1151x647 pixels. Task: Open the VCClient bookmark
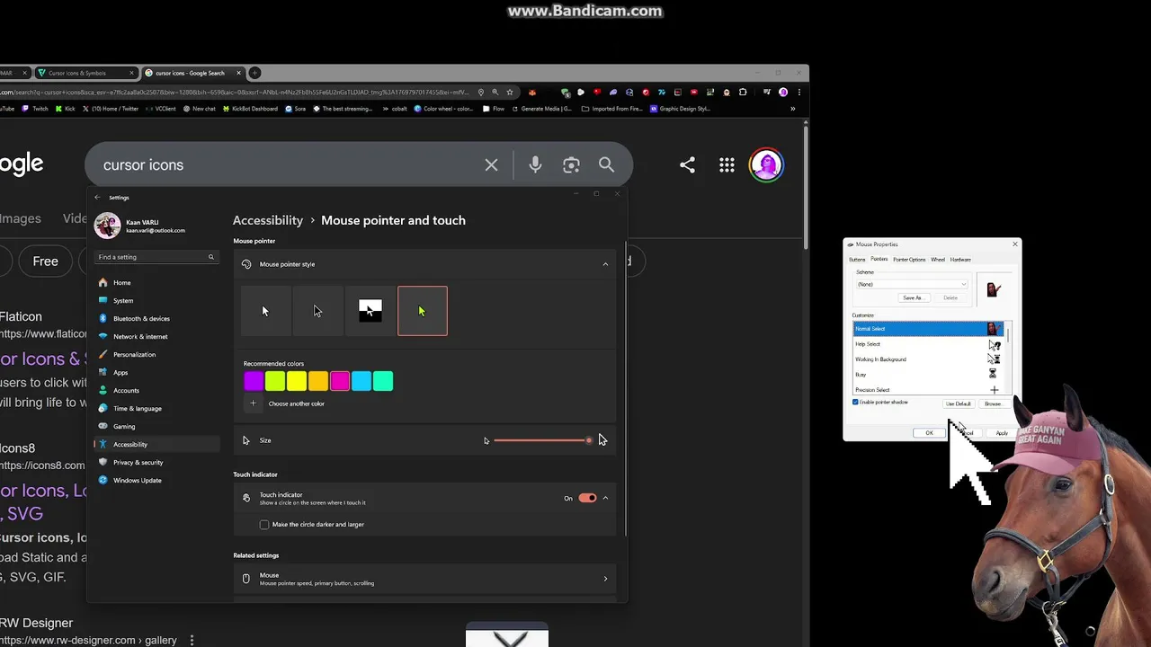tap(161, 109)
